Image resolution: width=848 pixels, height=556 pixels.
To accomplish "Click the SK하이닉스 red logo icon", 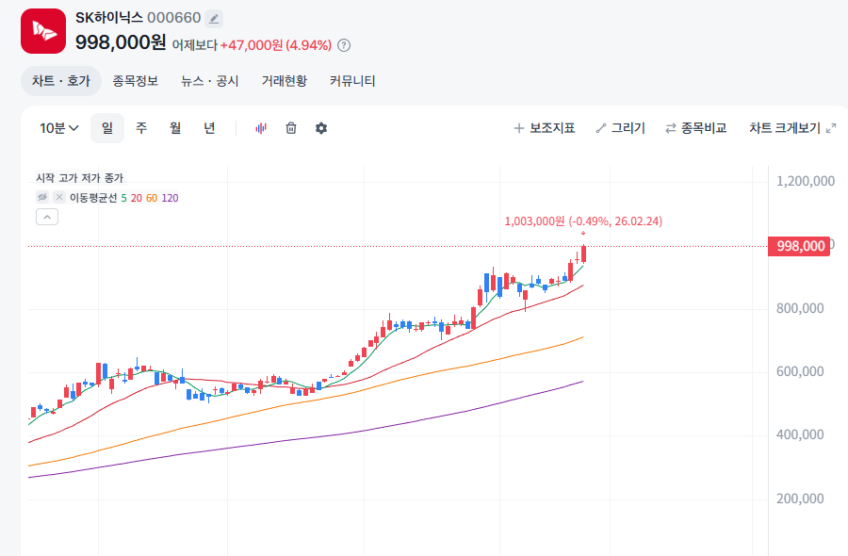I will click(x=43, y=31).
